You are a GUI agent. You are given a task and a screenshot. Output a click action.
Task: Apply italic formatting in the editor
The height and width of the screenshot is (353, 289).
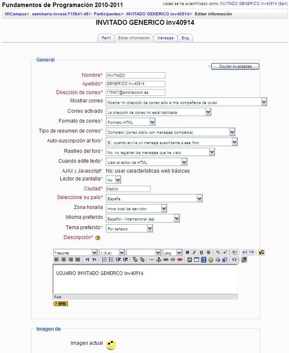click(194, 252)
